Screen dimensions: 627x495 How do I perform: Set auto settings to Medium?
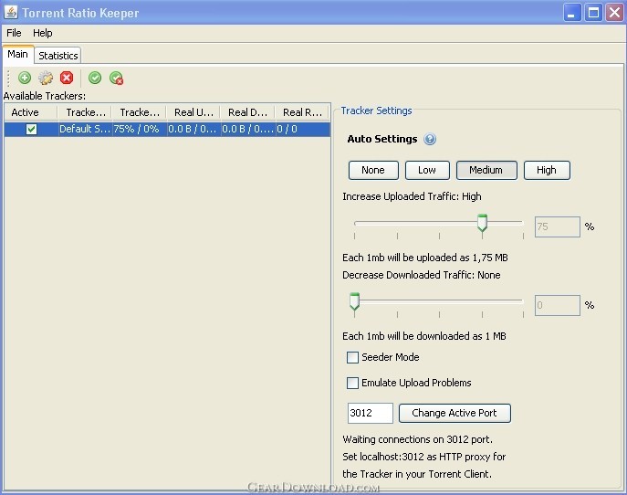coord(486,170)
